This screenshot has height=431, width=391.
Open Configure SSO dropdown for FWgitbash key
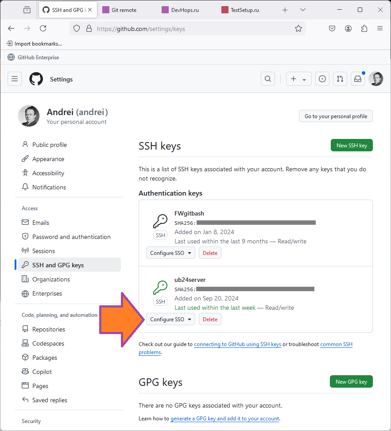coord(170,253)
